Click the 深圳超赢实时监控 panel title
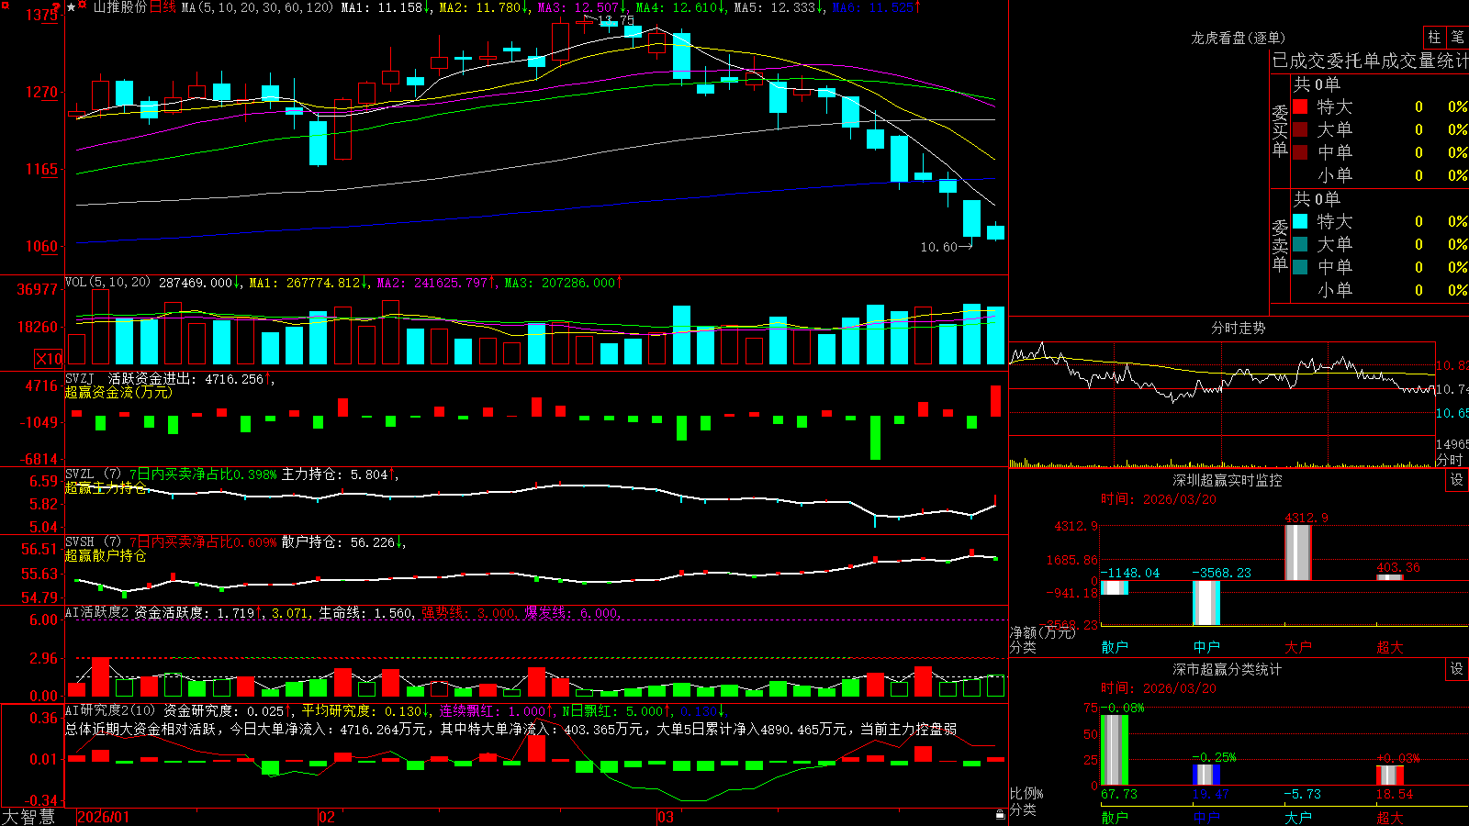This screenshot has width=1469, height=826. pyautogui.click(x=1227, y=480)
